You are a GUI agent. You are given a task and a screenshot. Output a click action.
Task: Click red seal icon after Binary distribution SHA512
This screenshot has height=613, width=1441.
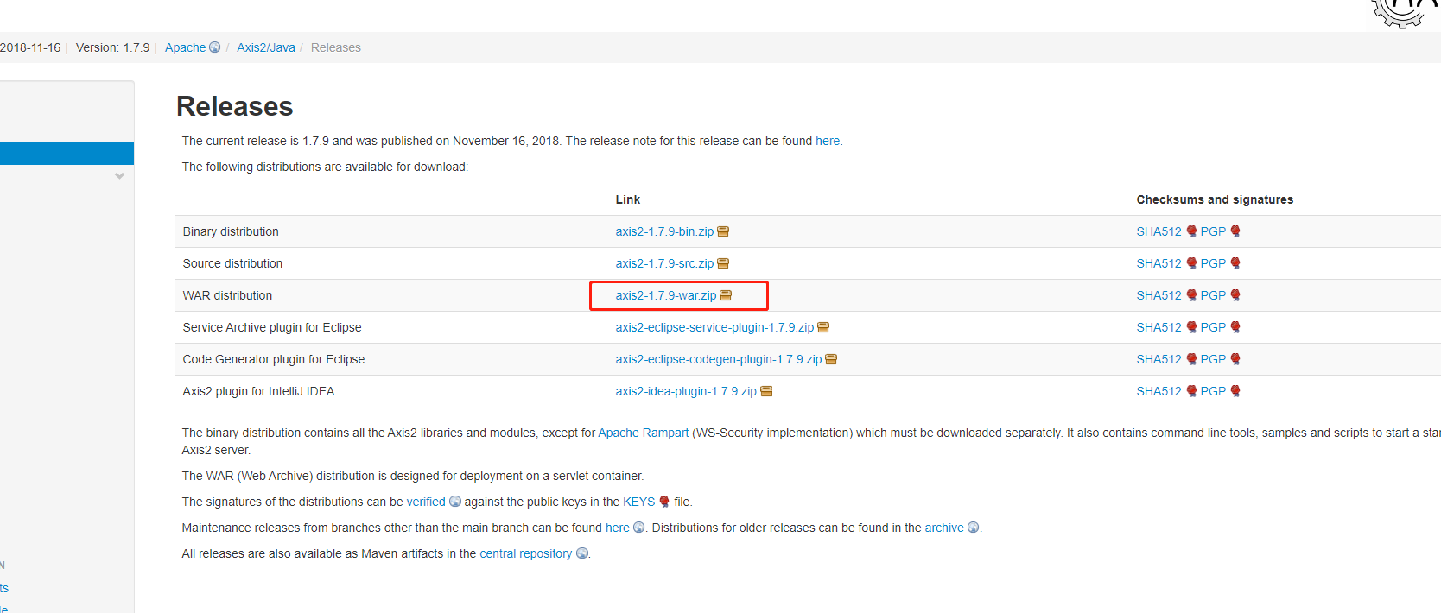1191,231
